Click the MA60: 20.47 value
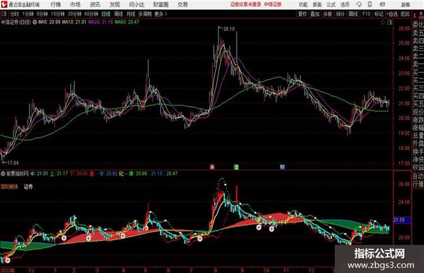 pos(127,22)
